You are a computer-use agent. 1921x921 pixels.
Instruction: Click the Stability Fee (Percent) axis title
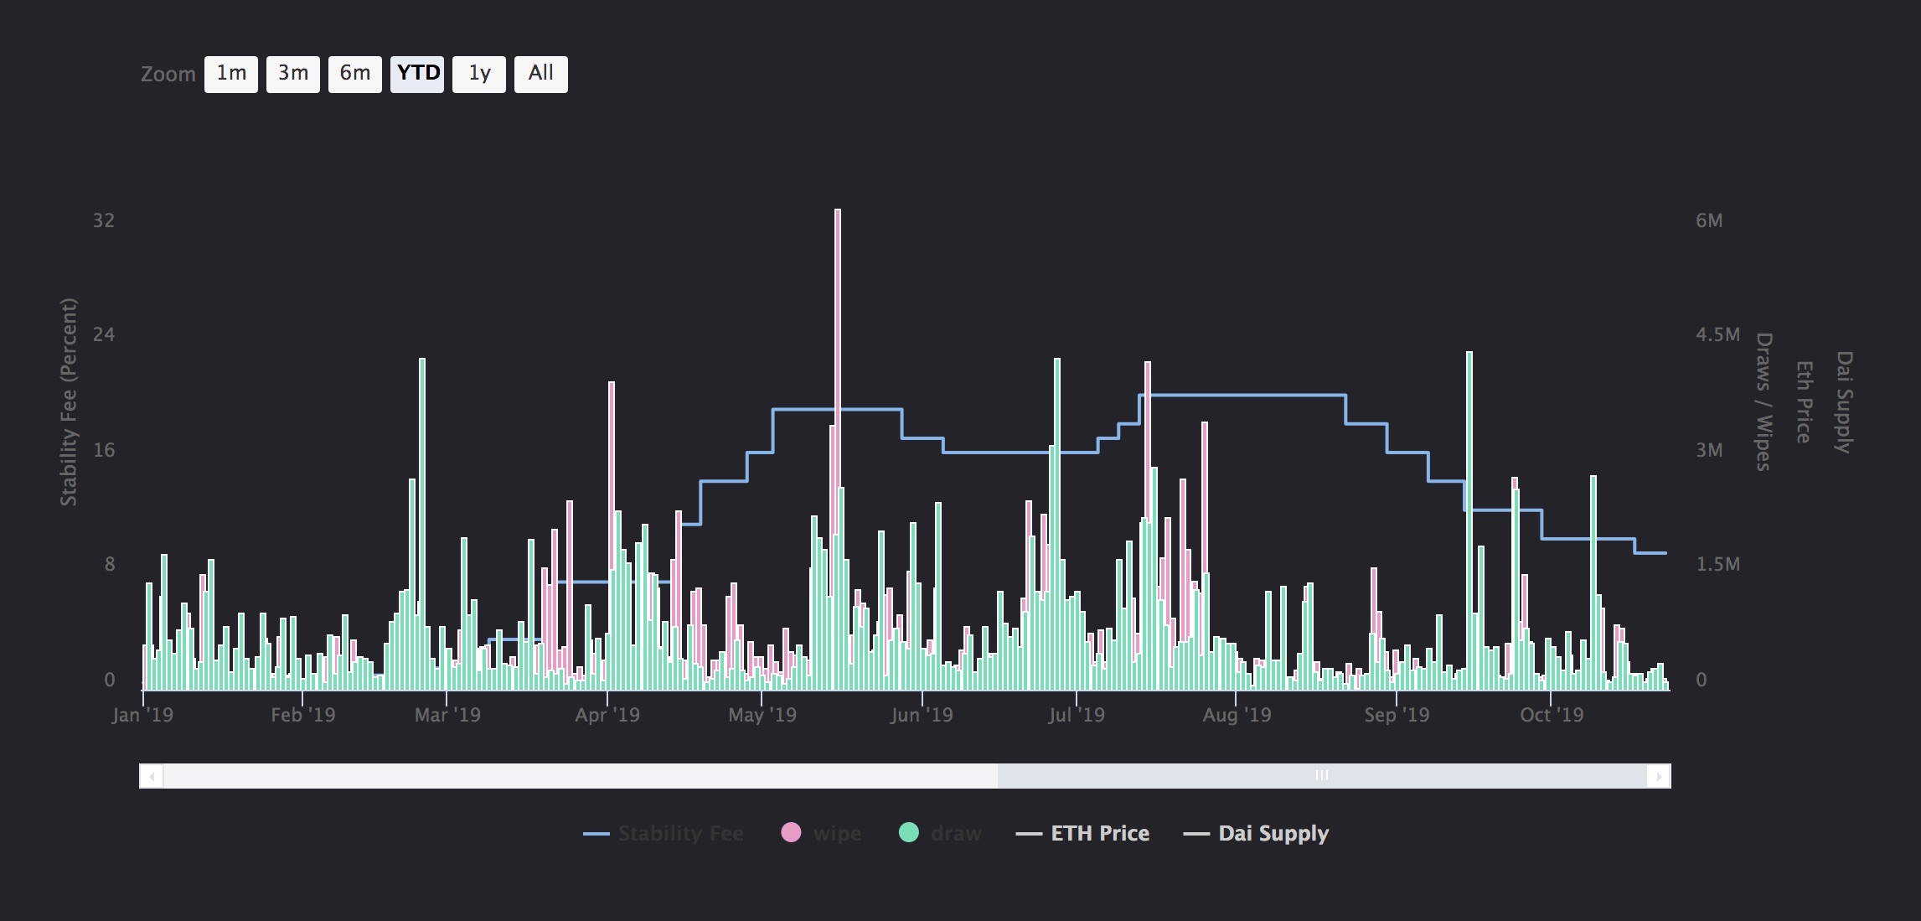(x=69, y=402)
